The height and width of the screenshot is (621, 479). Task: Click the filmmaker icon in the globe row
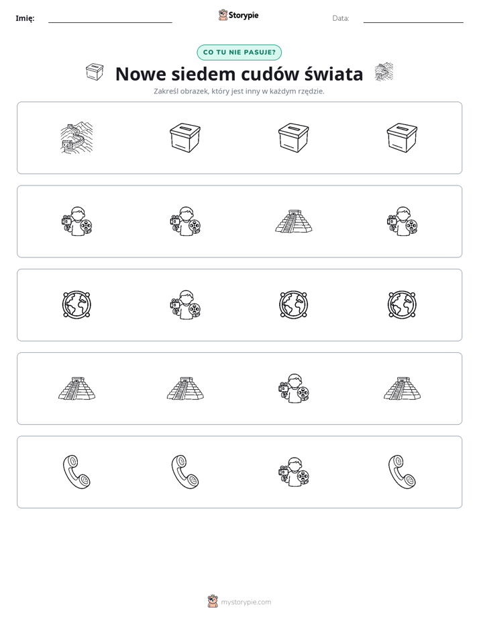(x=185, y=304)
